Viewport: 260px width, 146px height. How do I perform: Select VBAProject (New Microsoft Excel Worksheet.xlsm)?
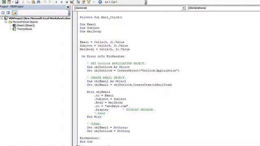click(39, 18)
